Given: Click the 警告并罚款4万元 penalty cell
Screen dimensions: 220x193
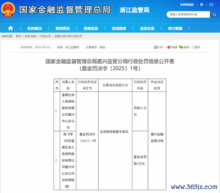Looking at the screenshot, I should pyautogui.click(x=140, y=160).
